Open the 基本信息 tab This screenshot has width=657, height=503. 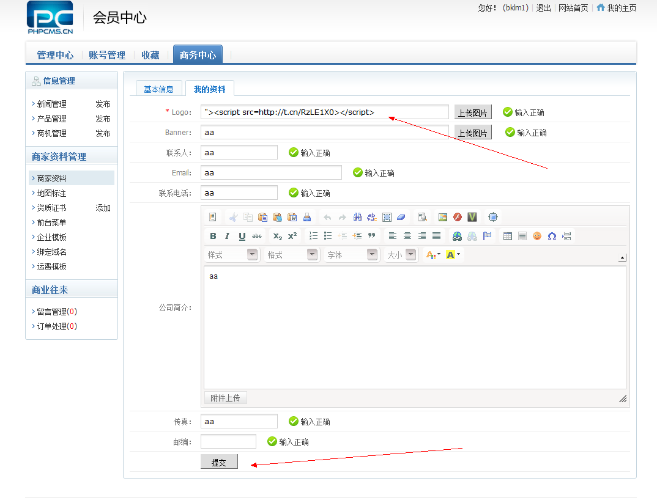tap(159, 89)
